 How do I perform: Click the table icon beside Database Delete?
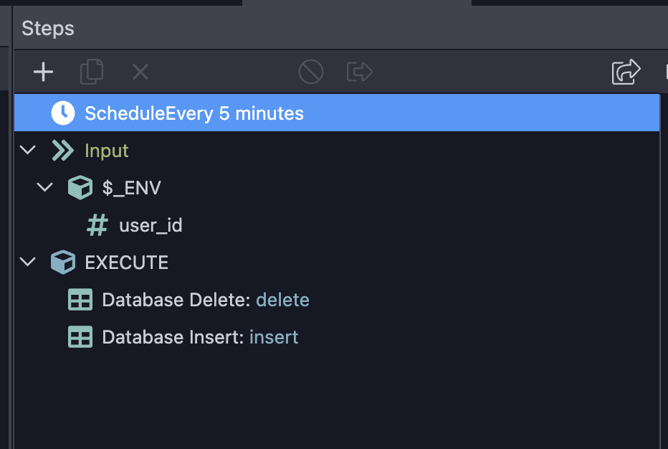80,299
